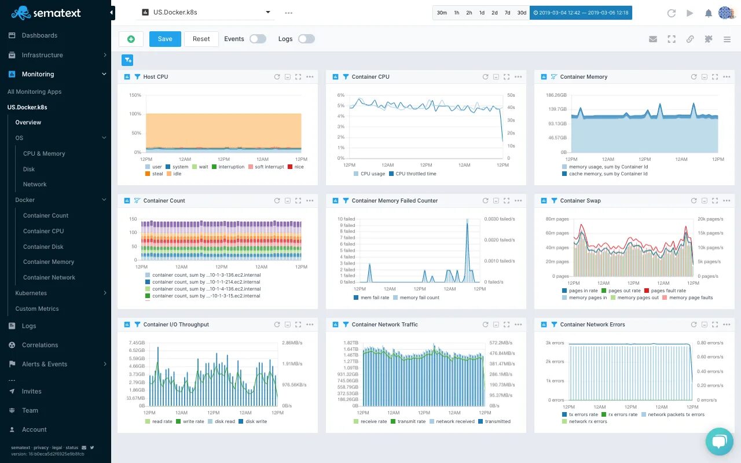Click the green add component button

[131, 39]
